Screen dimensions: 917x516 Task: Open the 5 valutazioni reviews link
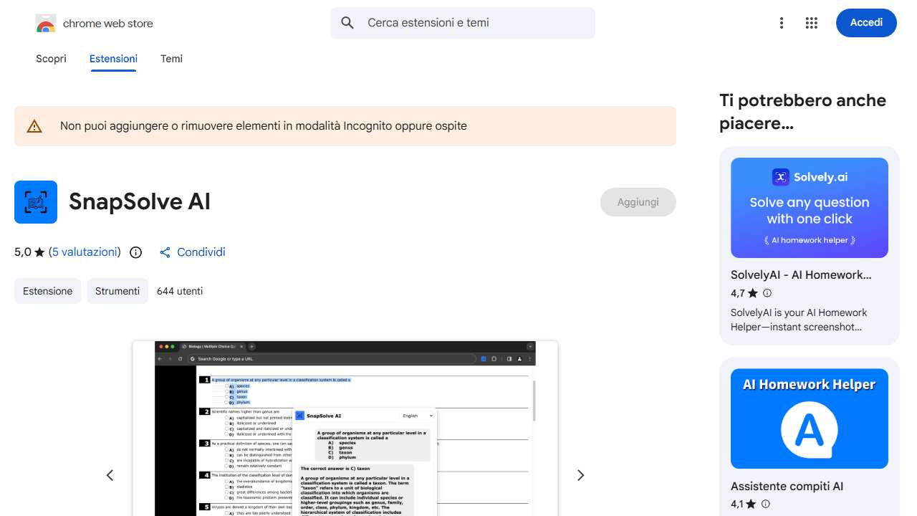[85, 252]
